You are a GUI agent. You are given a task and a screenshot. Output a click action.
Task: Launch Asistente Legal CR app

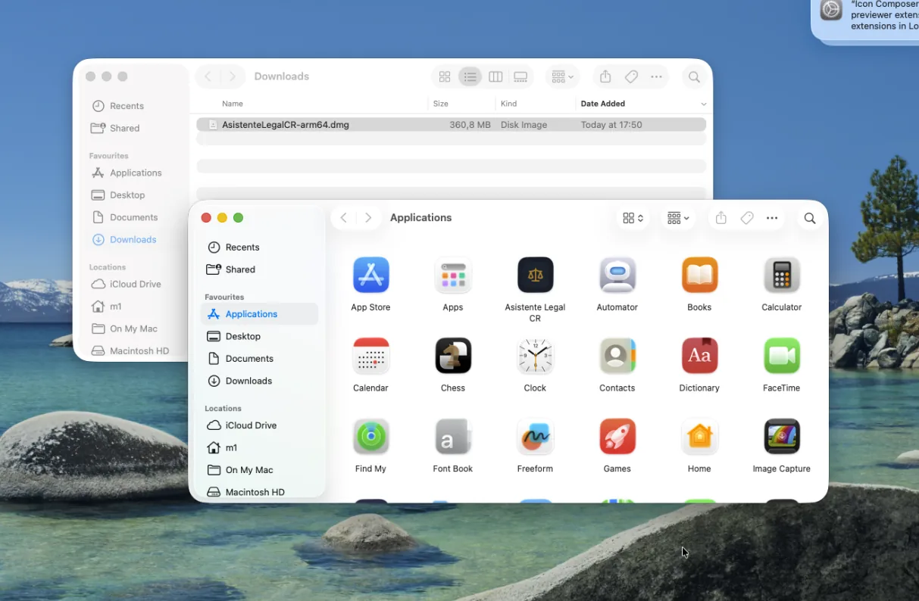tap(535, 275)
